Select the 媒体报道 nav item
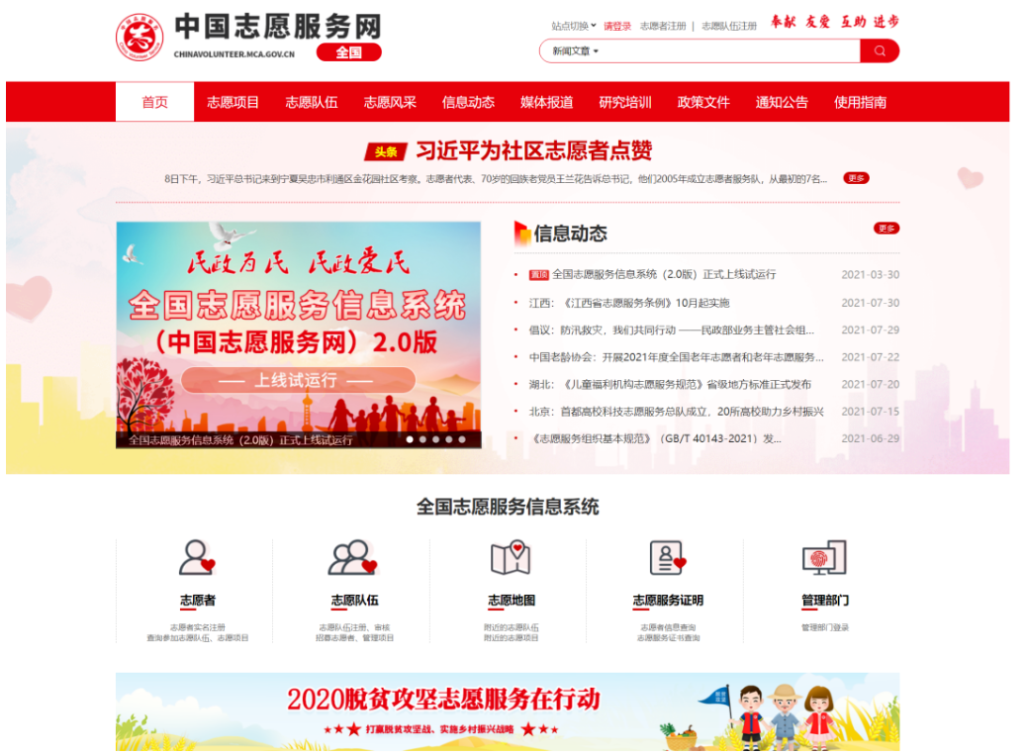The height and width of the screenshot is (754, 1027). [x=547, y=102]
